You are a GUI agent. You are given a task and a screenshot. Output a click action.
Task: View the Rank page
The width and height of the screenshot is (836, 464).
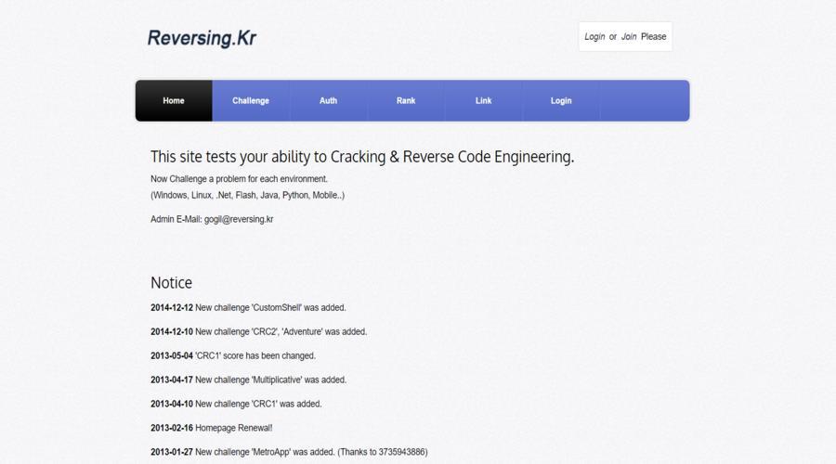pyautogui.click(x=406, y=100)
